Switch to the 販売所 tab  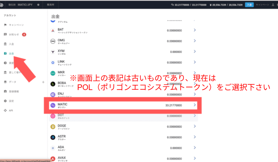point(50,5)
